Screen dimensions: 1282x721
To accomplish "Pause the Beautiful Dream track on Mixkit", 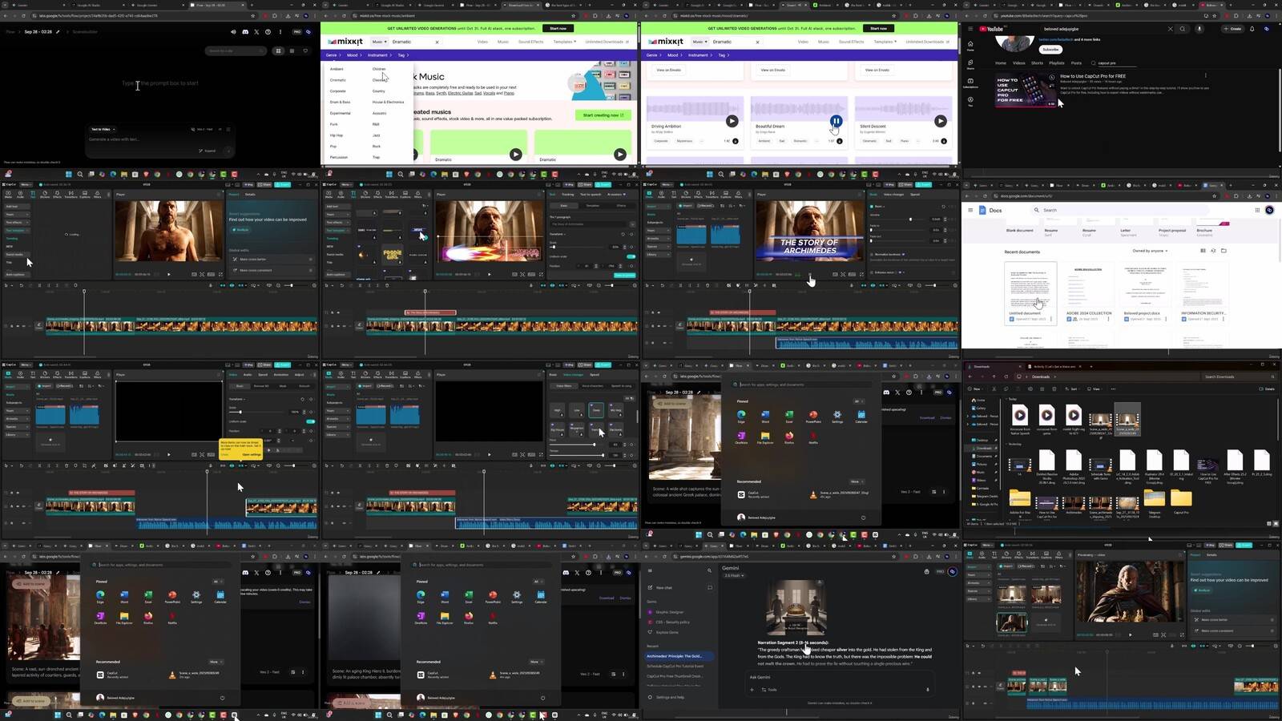I will click(836, 122).
